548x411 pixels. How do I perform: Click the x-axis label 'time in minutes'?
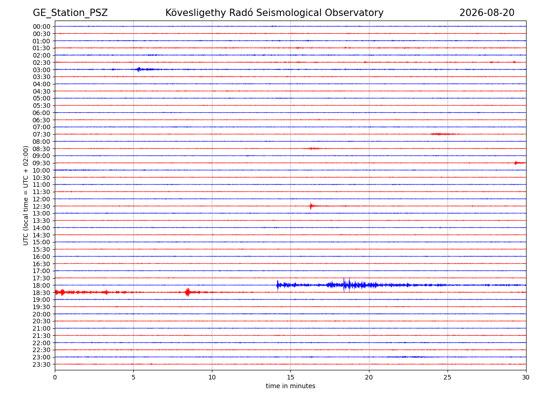tap(290, 386)
